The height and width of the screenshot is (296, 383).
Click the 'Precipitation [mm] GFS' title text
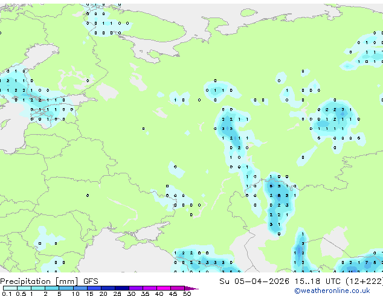tap(49, 282)
